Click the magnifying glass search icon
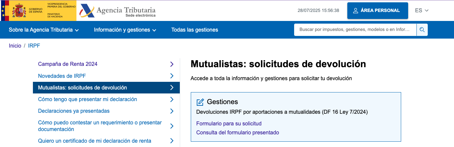Screen dimensions: 454x147 [422, 30]
